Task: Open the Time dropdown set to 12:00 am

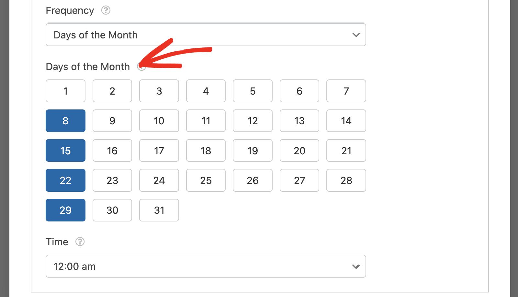Action: tap(206, 266)
